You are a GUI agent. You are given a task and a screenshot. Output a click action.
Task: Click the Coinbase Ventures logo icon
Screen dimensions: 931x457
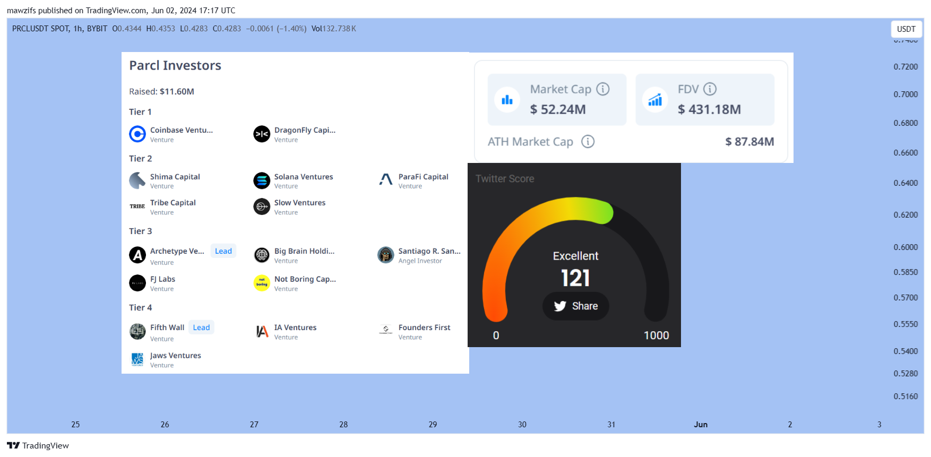(x=137, y=134)
